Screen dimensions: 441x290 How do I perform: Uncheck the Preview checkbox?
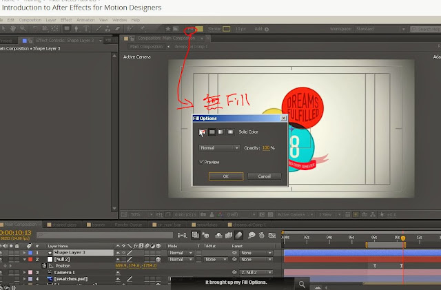[201, 162]
